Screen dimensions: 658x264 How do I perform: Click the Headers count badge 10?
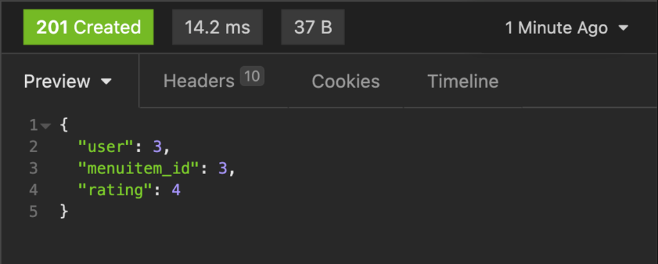[x=252, y=77]
